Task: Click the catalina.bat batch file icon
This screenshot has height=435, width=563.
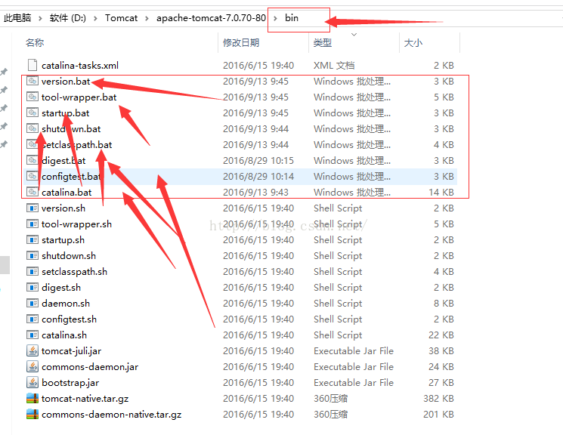Action: (32, 192)
